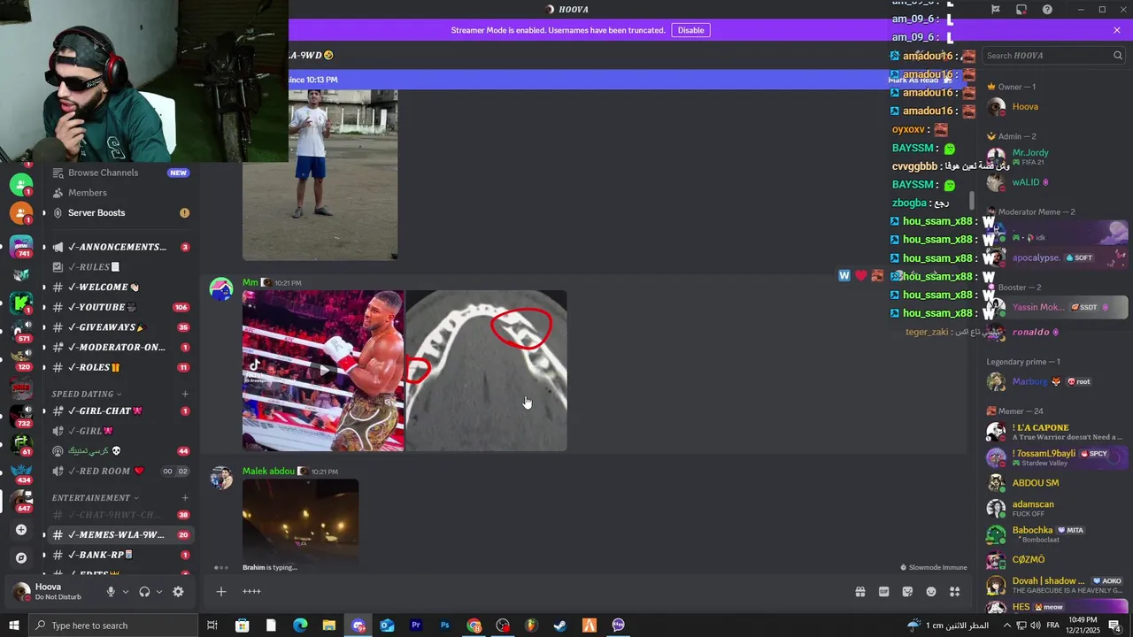This screenshot has height=637, width=1133.
Task: Open Marburg member entry
Action: 1056,382
